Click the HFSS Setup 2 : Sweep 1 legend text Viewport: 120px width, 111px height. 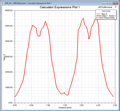(106, 16)
